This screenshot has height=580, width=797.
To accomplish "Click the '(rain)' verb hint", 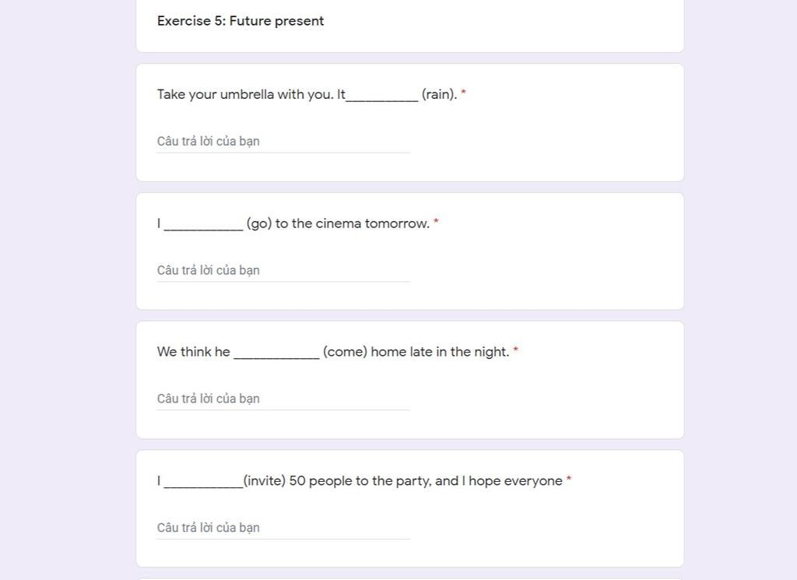I will coord(439,94).
